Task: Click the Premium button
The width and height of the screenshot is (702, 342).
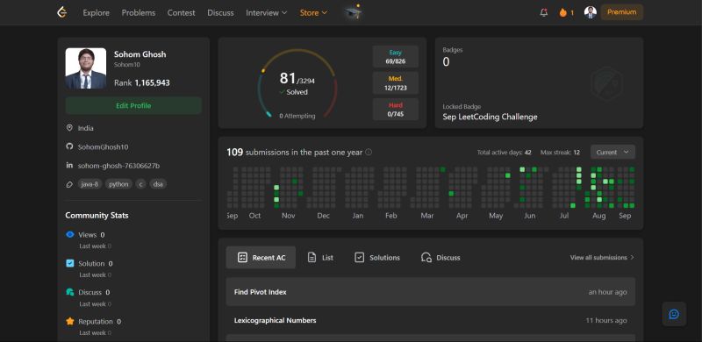Action: coord(622,12)
